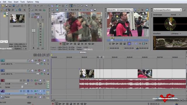The image size is (187, 105).
Task: Open the View menu
Action: 10,2
